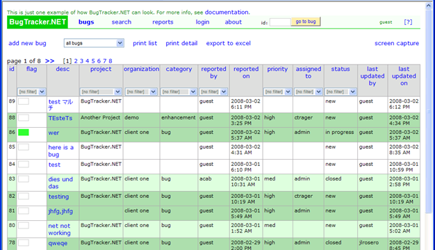The image size is (435, 250).
Task: Open the about page
Action: pos(233,22)
